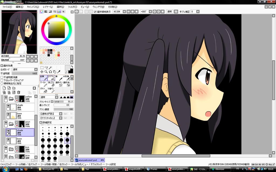Hide the skin folder layer

(x=6, y=156)
